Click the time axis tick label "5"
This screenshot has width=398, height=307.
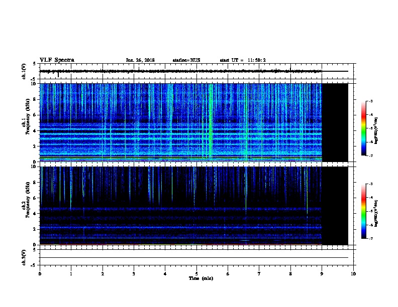[x=196, y=274]
